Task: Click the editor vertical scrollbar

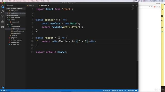Action: pyautogui.click(x=138, y=34)
